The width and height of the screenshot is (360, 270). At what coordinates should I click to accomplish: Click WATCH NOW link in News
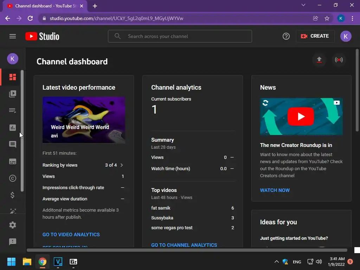pyautogui.click(x=275, y=190)
